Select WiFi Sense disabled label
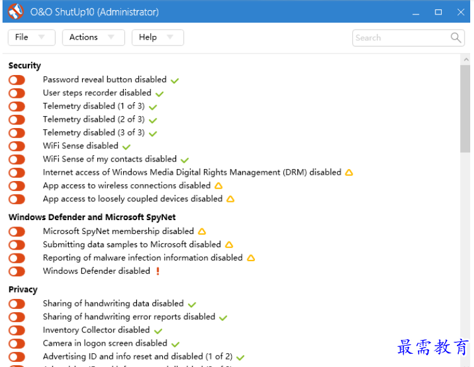The height and width of the screenshot is (367, 474). click(x=80, y=146)
